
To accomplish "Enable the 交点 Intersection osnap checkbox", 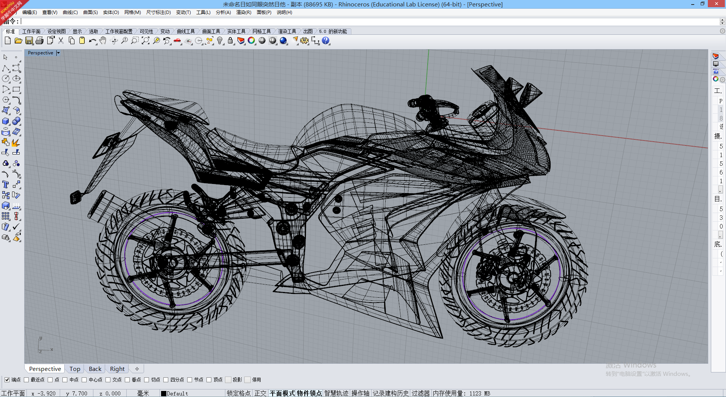I will [x=108, y=380].
